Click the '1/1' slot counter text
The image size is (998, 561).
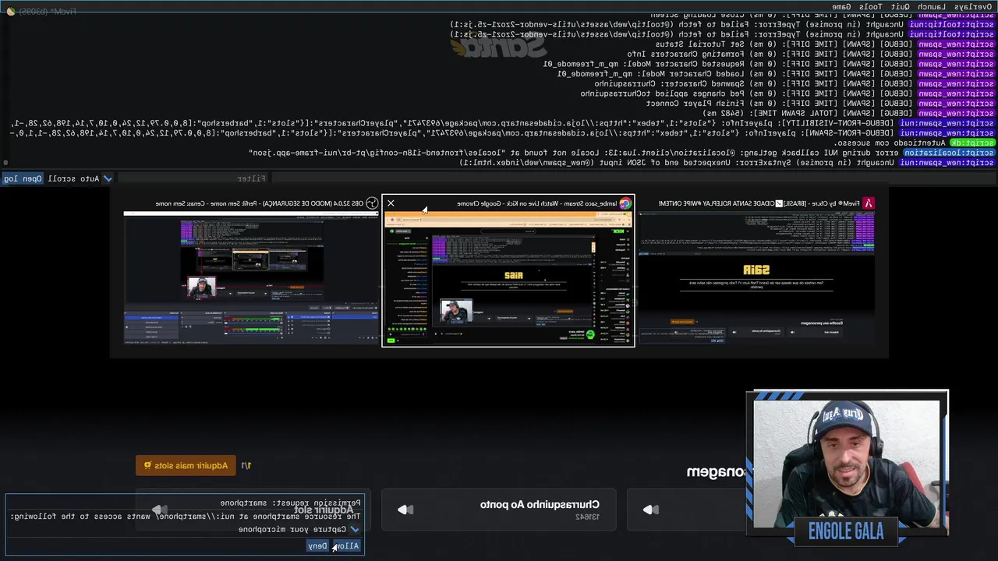[x=246, y=466]
